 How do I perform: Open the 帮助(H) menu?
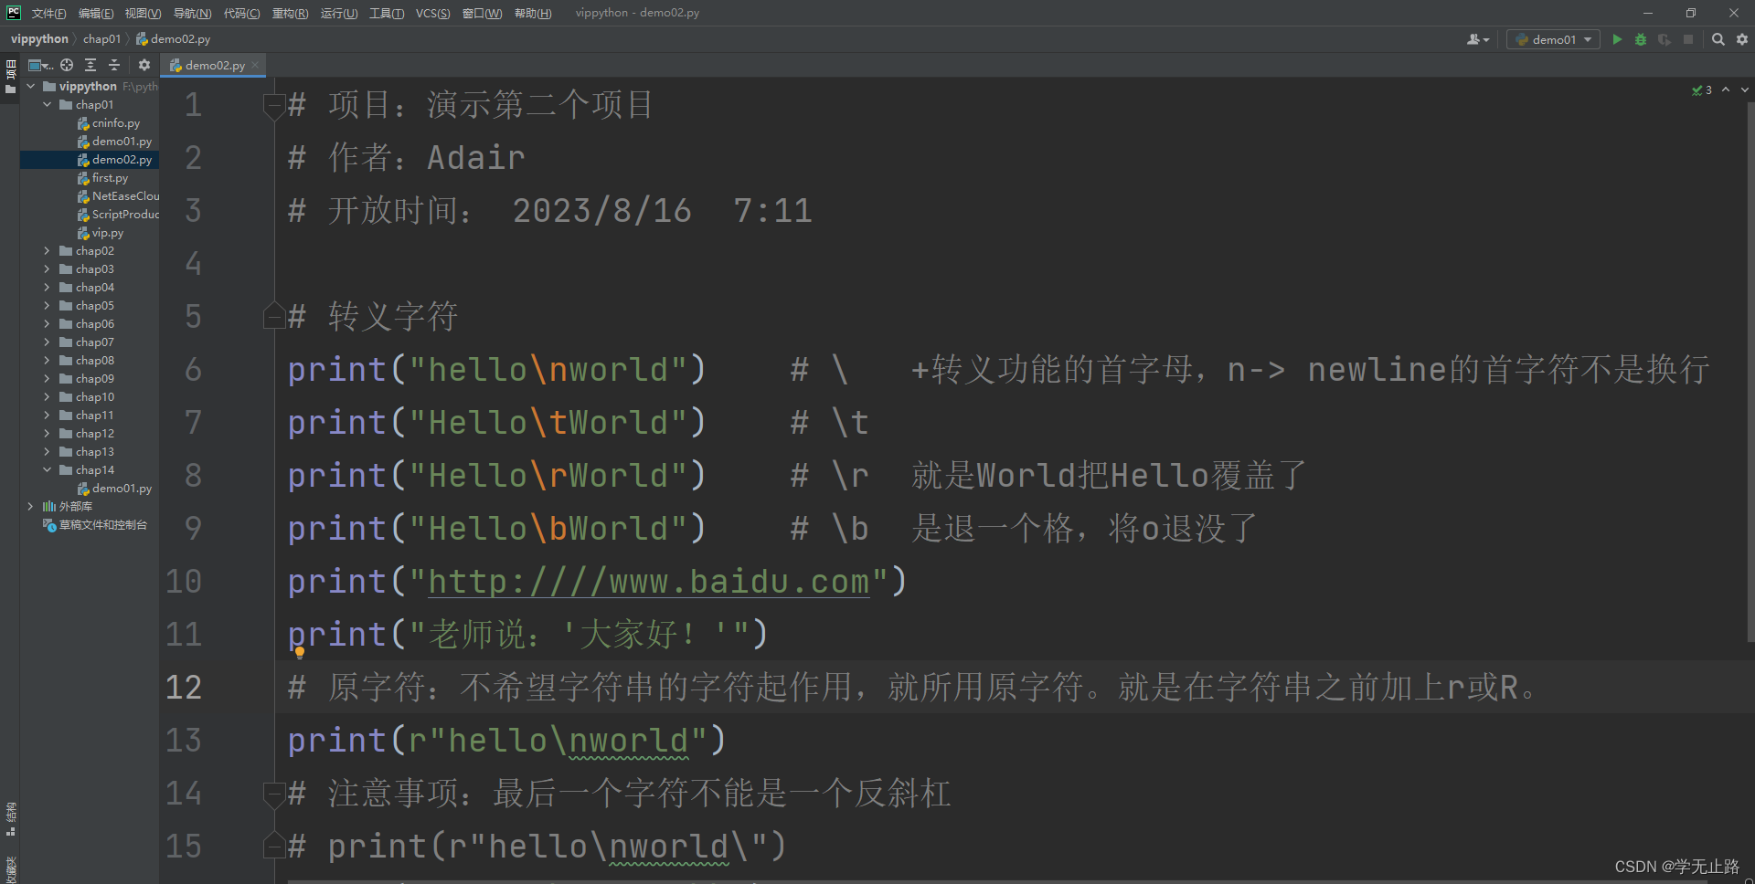tap(533, 13)
